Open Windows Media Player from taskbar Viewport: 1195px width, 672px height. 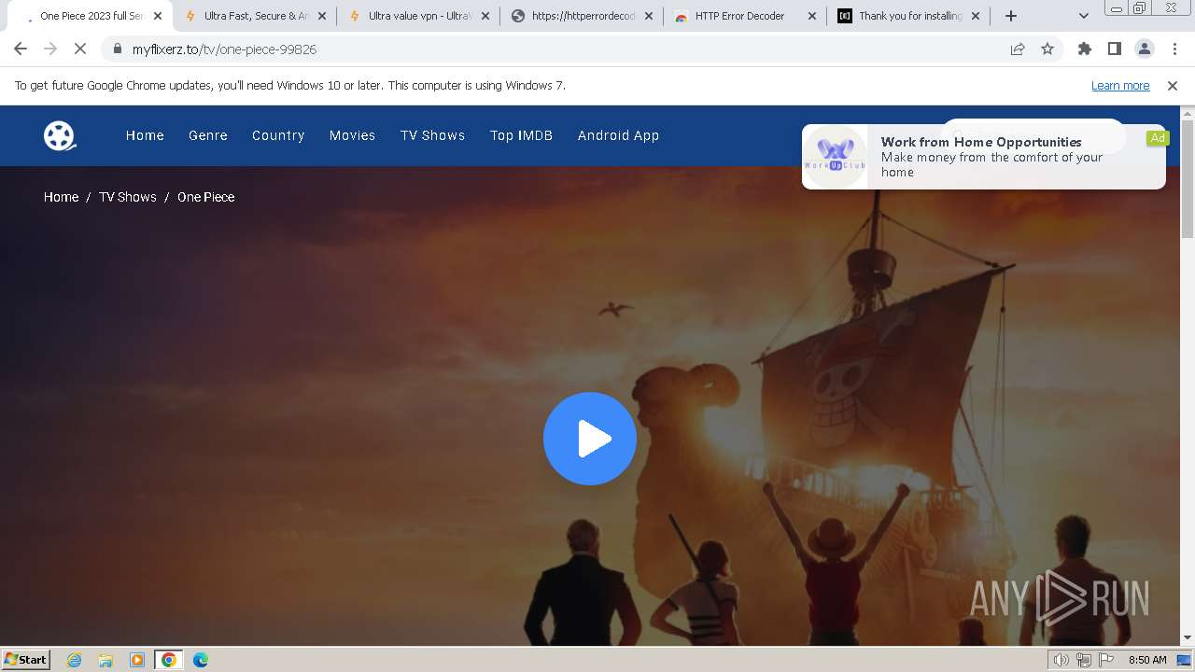click(137, 660)
